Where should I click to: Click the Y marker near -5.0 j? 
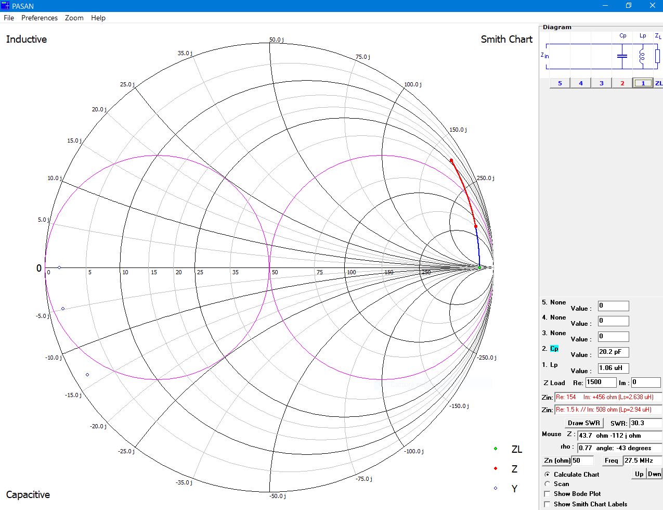click(63, 309)
